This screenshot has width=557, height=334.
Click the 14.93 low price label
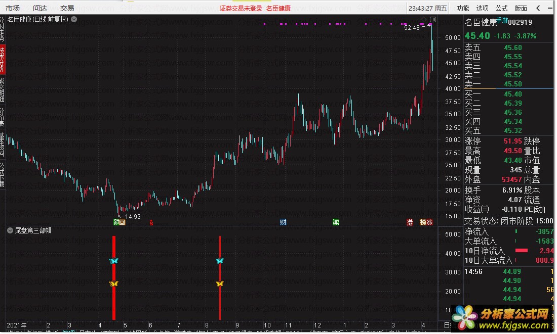[133, 217]
